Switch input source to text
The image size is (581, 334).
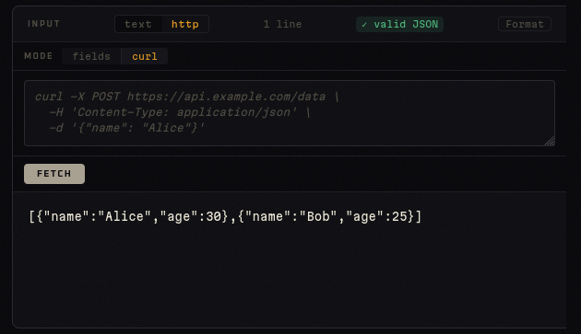(x=138, y=24)
